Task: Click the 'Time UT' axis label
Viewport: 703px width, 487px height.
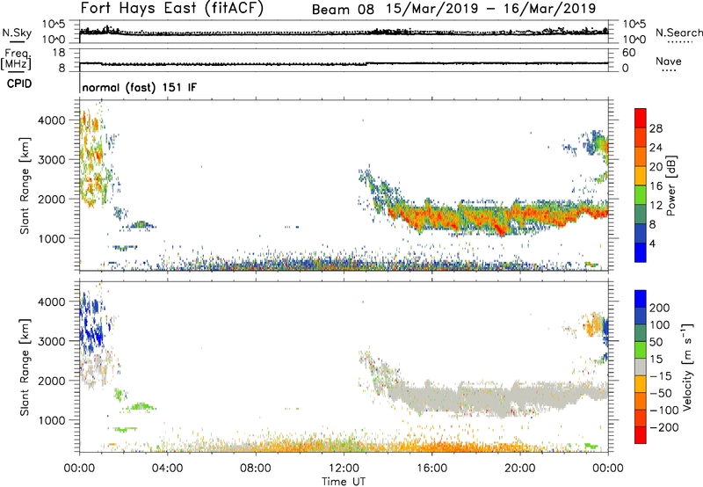Action: (344, 482)
